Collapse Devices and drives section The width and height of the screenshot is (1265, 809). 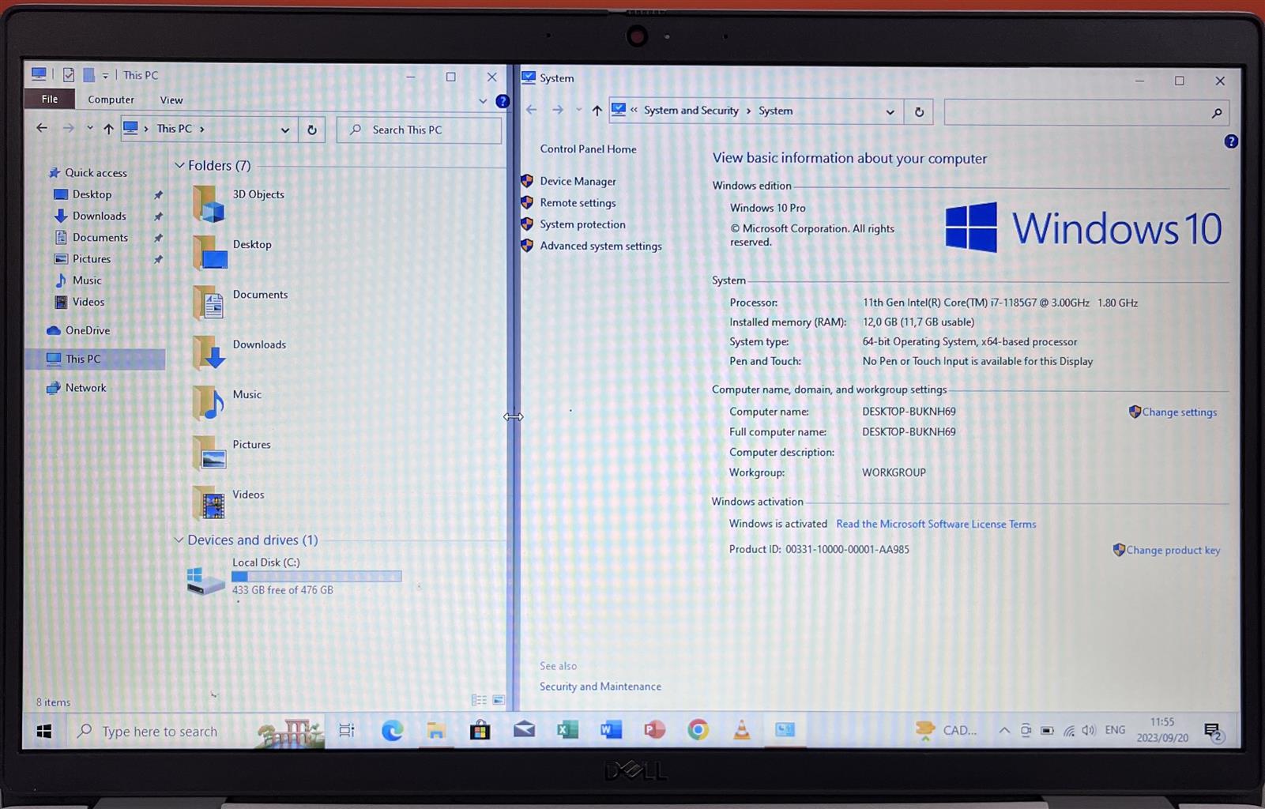point(179,540)
